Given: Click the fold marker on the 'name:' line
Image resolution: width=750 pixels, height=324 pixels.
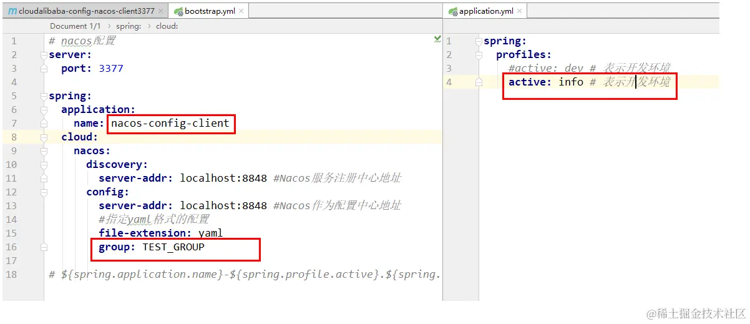Looking at the screenshot, I should click(44, 124).
